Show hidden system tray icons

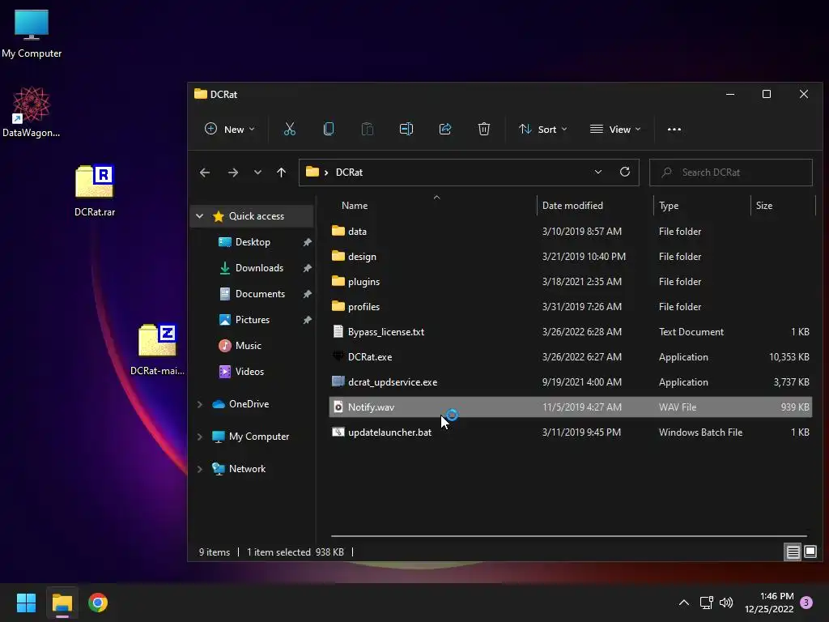tap(683, 603)
